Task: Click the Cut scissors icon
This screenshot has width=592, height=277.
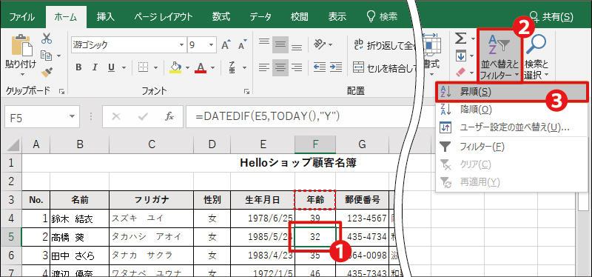Action: pyautogui.click(x=47, y=39)
